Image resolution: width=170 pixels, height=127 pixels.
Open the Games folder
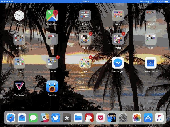tap(19, 39)
